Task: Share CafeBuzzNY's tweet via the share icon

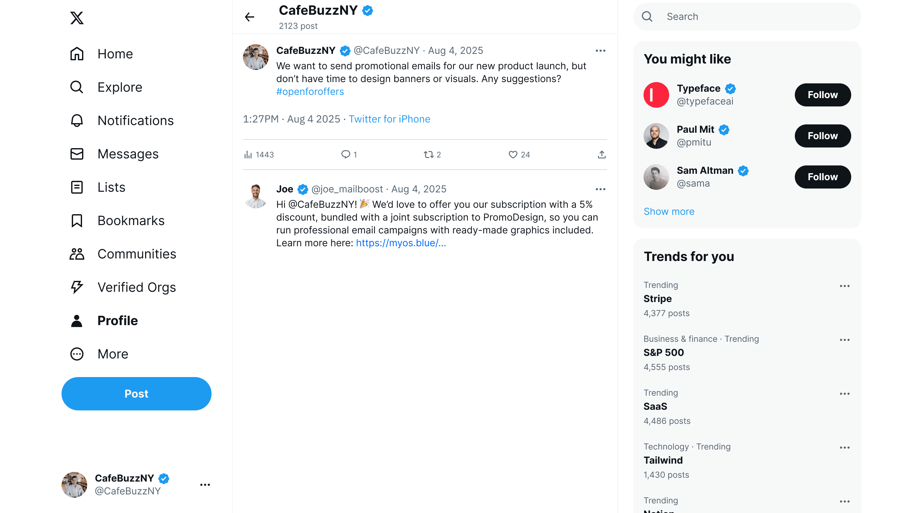Action: [x=602, y=155]
